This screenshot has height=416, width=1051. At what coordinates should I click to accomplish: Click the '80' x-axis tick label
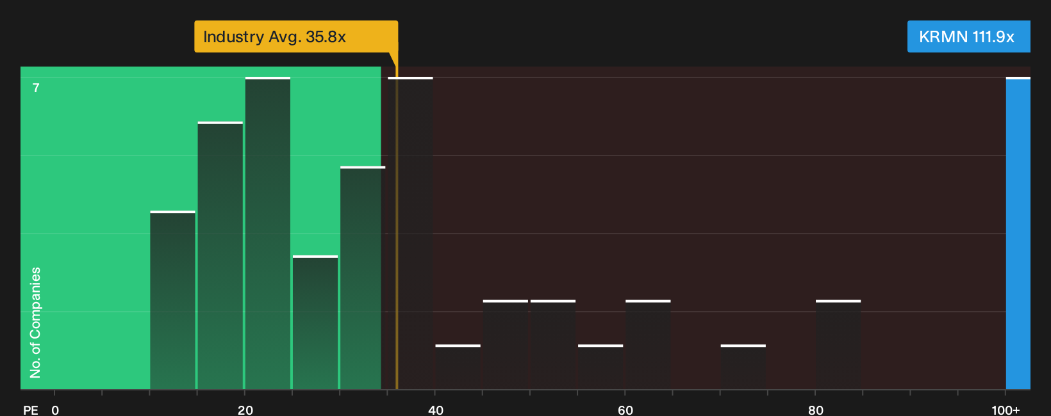click(x=816, y=410)
